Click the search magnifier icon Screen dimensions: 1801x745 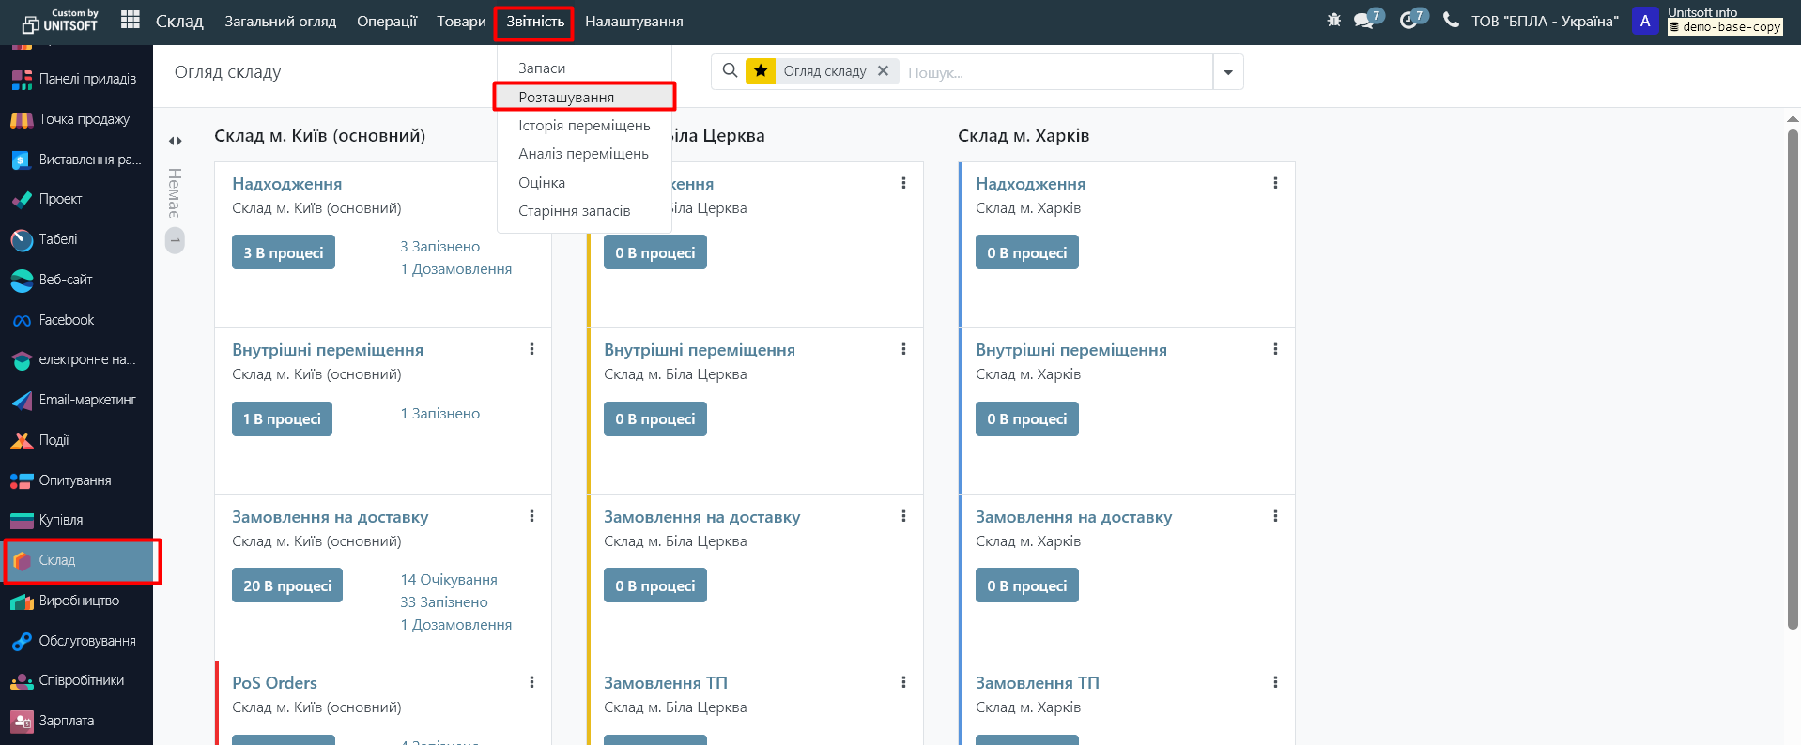[730, 71]
